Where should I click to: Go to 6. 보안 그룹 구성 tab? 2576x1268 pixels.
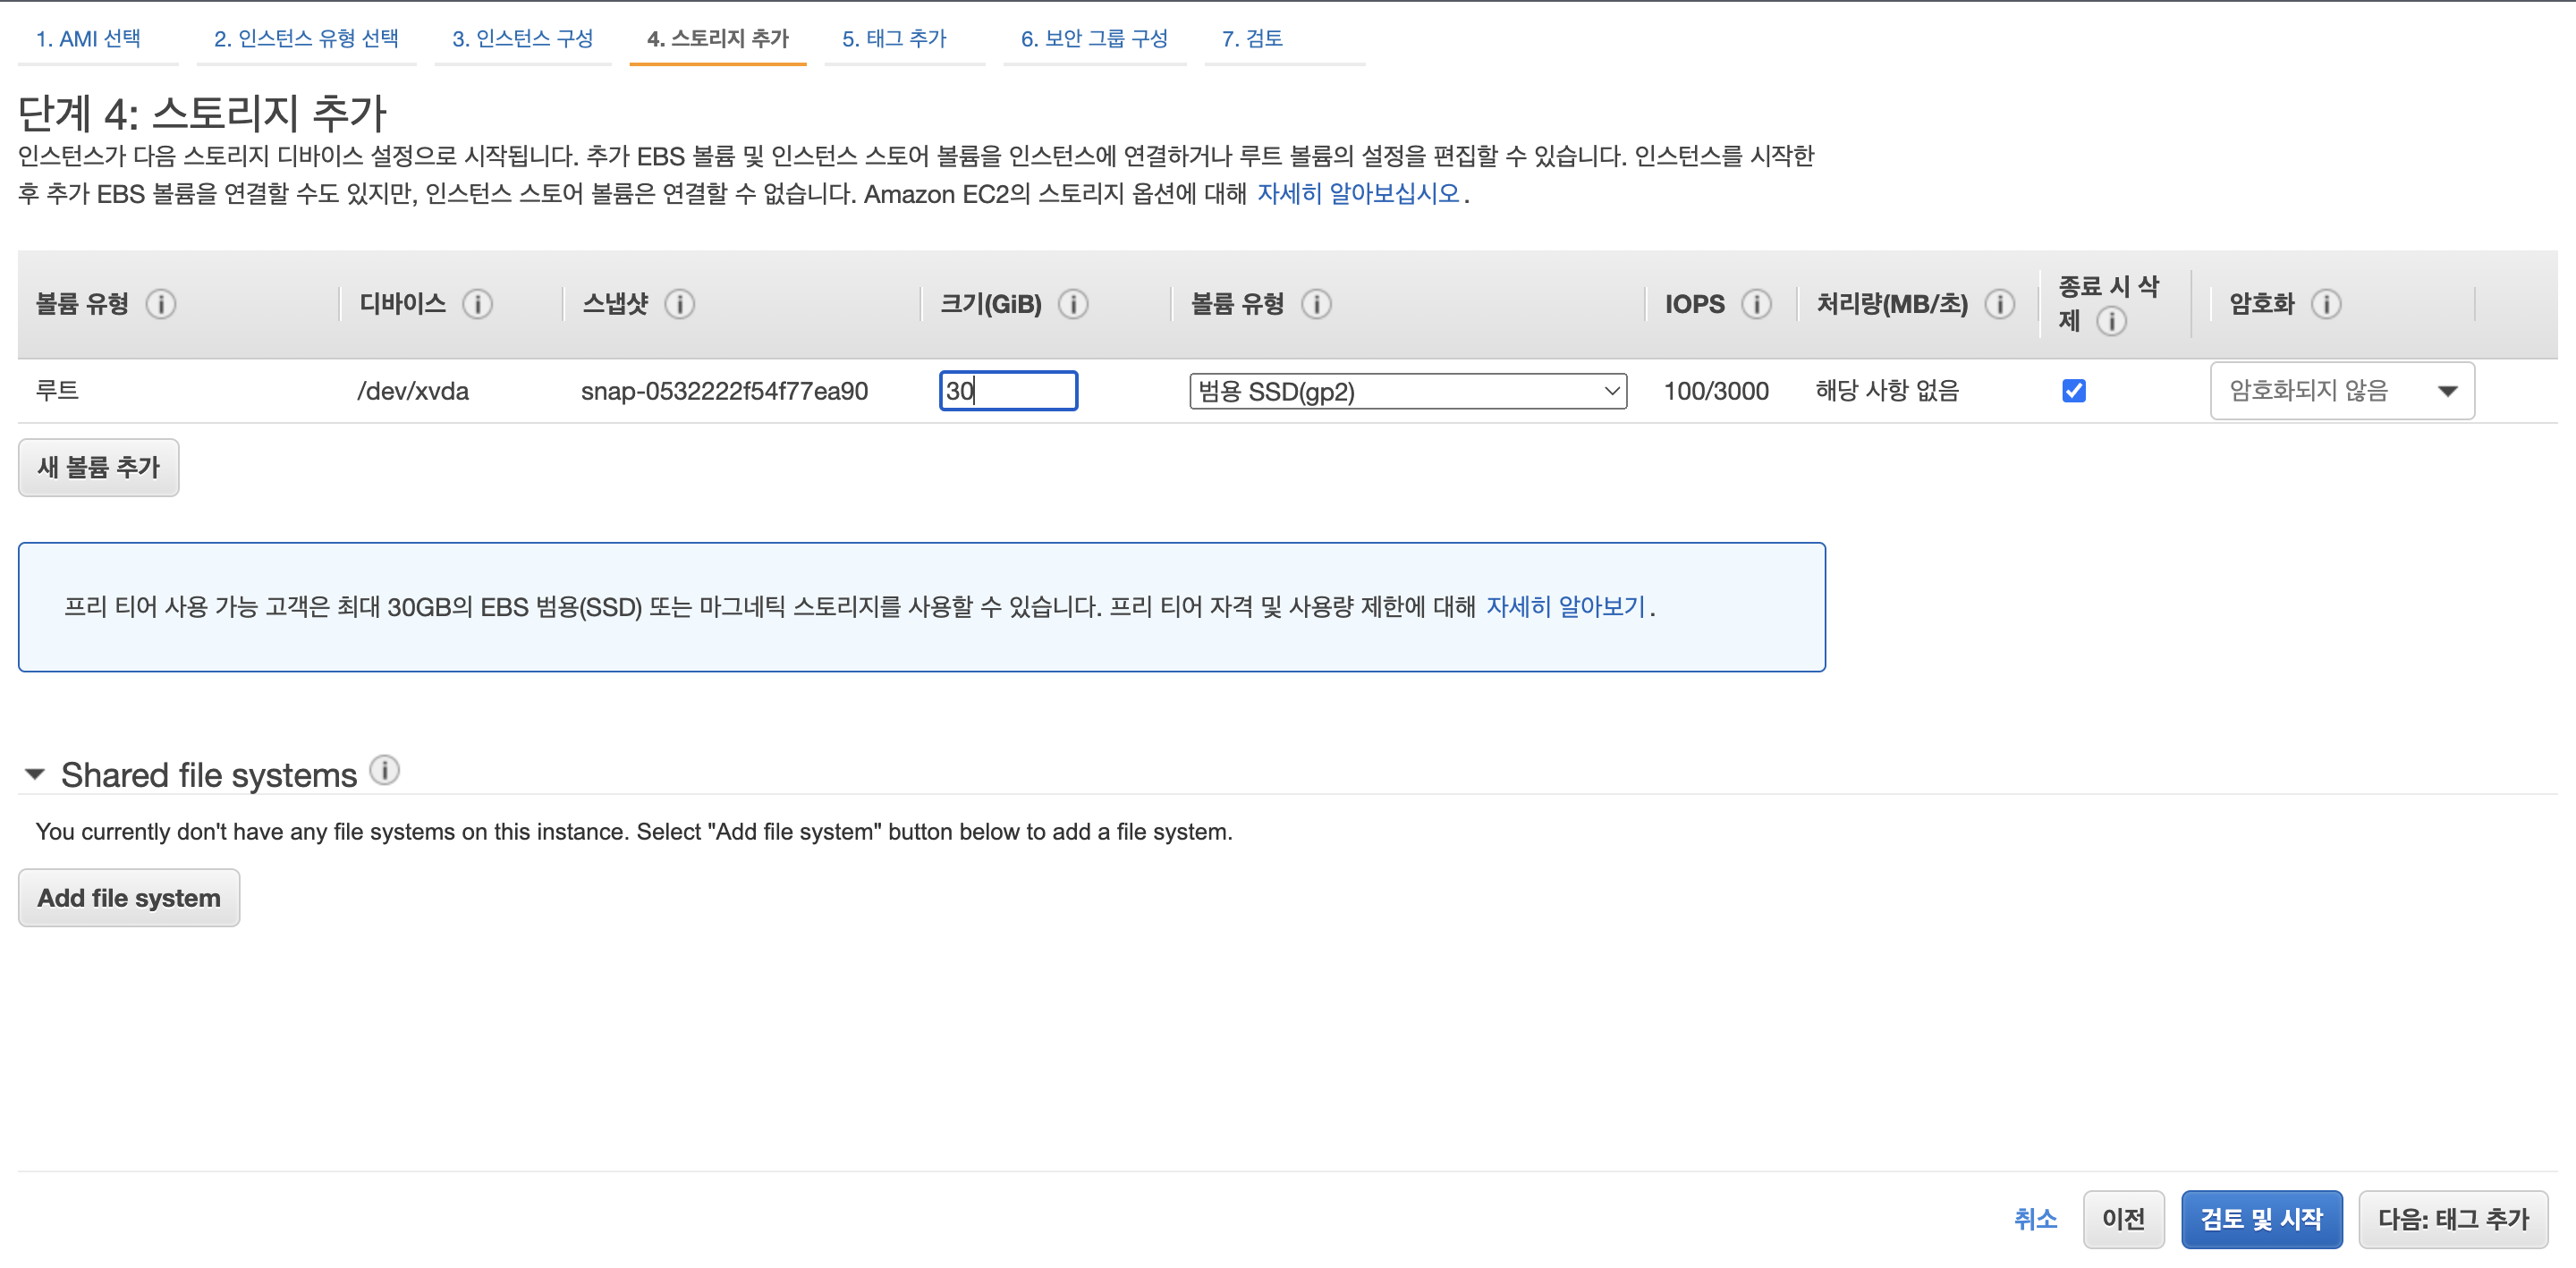point(1094,39)
